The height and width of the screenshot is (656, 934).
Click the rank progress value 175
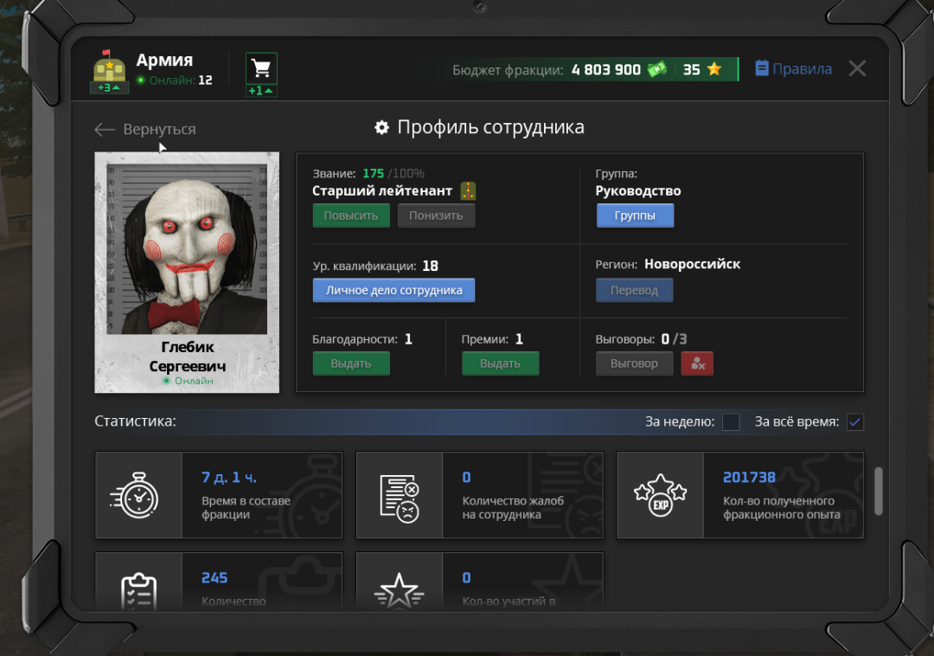[x=373, y=173]
